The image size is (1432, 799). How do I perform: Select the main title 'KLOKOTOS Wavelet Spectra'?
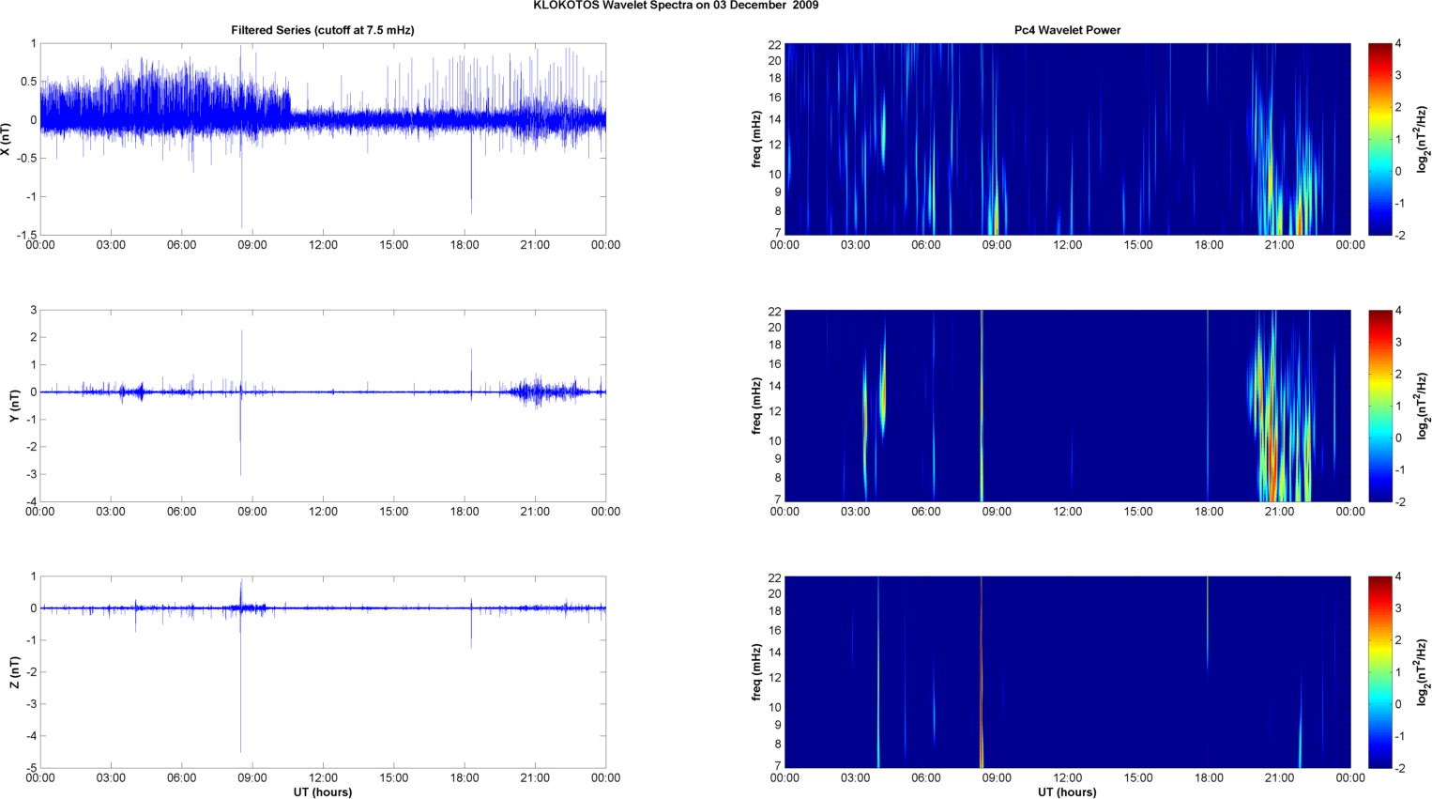(x=676, y=6)
